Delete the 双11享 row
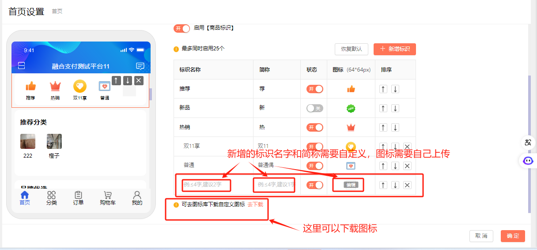 [x=407, y=147]
